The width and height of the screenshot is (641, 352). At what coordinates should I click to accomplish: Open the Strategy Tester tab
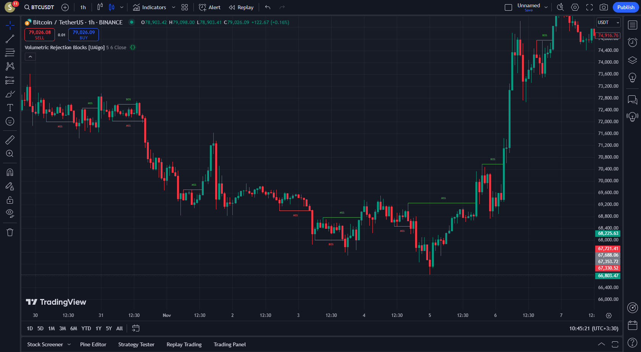click(x=136, y=344)
